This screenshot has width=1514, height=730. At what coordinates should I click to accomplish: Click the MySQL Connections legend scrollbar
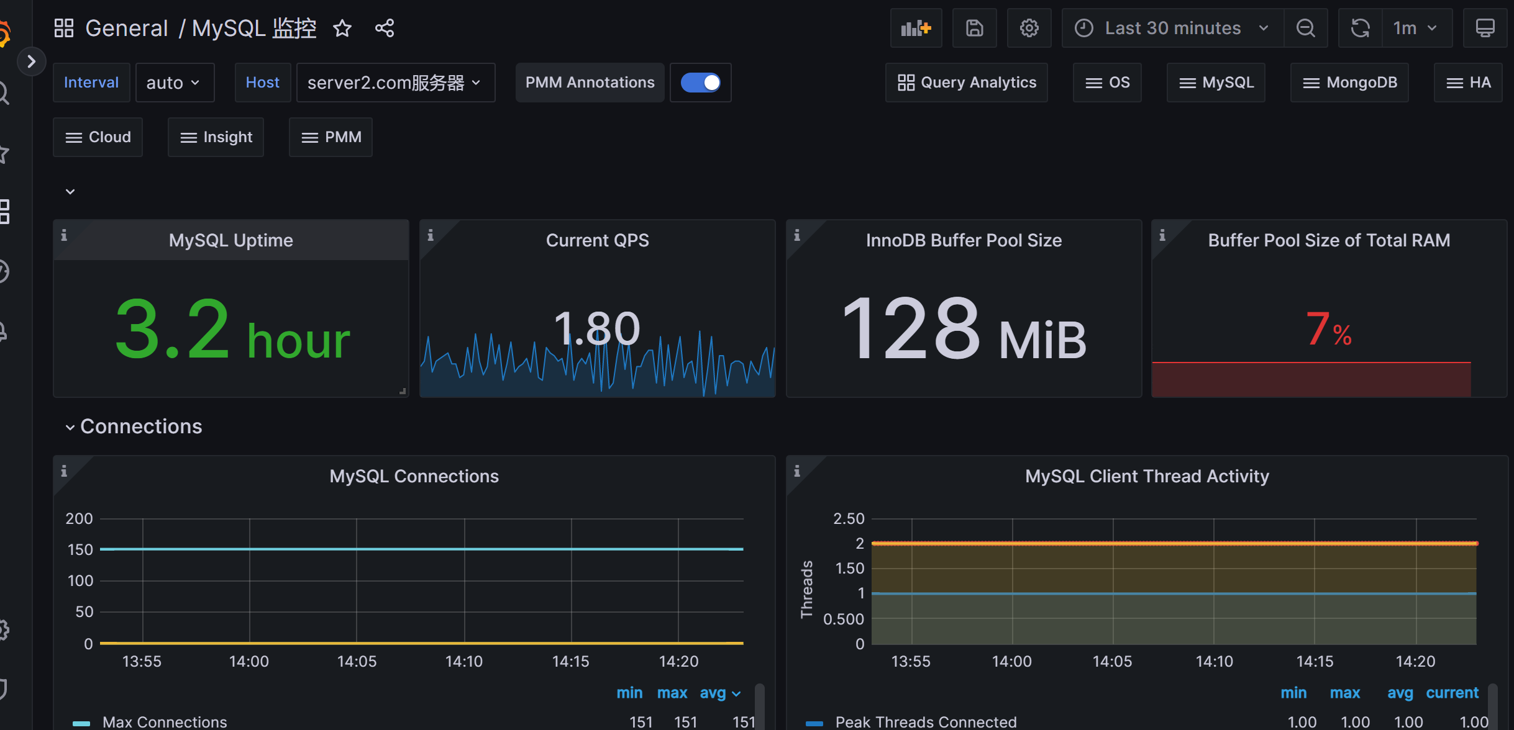click(x=759, y=706)
